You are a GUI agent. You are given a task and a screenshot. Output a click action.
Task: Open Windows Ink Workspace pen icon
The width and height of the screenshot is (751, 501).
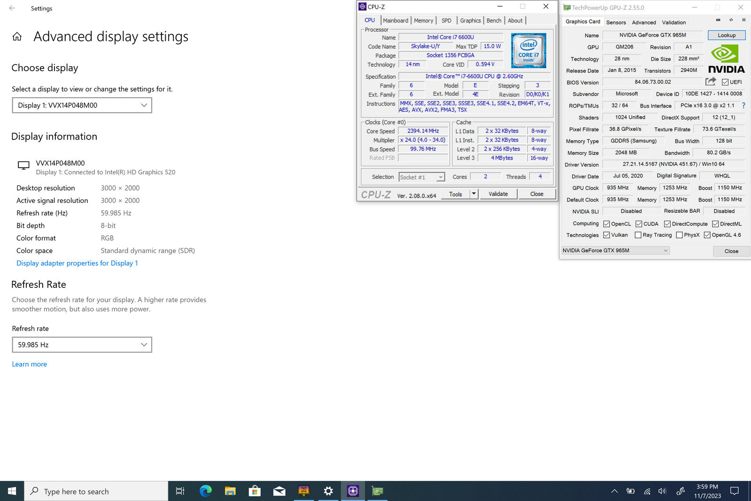[680, 491]
